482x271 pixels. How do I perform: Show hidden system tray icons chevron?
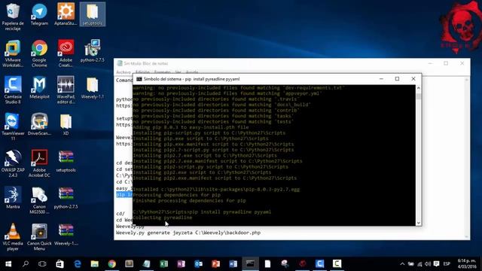pyautogui.click(x=402, y=263)
